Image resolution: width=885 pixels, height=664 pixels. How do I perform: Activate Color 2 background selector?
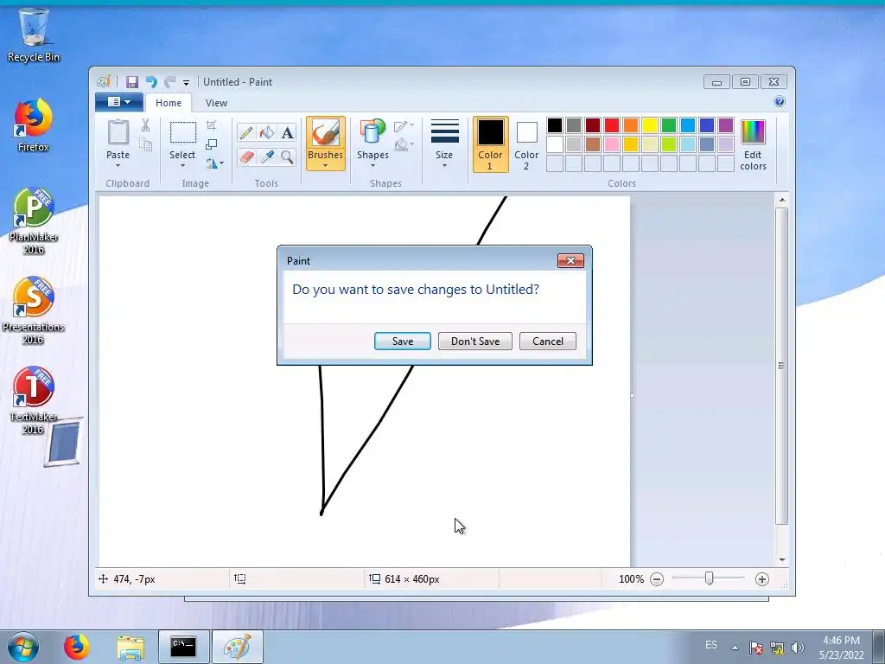526,144
